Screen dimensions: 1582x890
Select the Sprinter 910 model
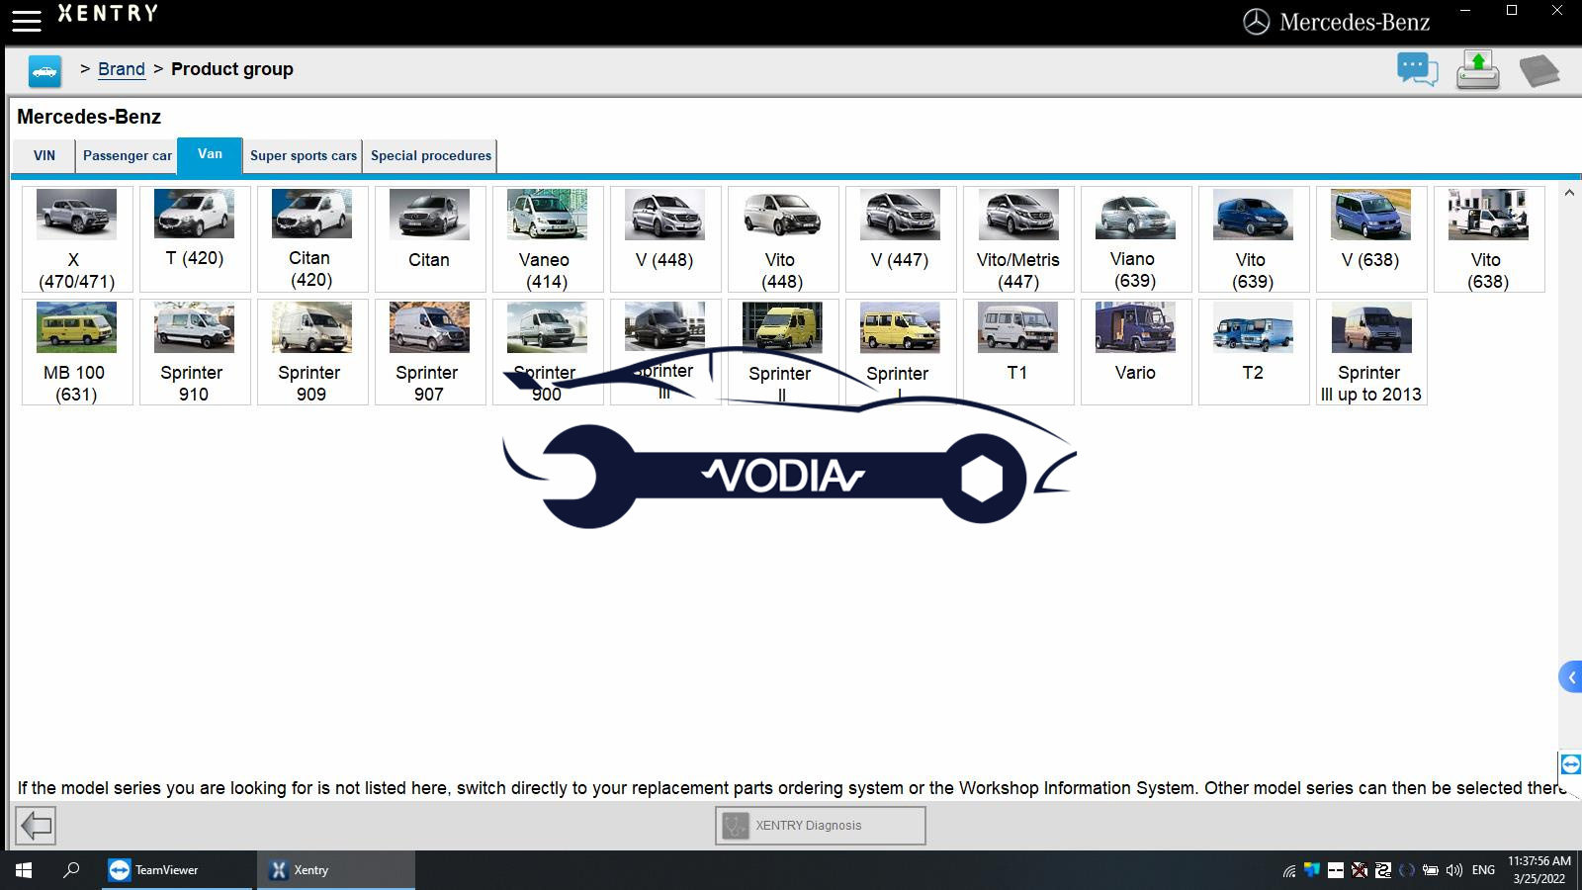[x=195, y=352]
